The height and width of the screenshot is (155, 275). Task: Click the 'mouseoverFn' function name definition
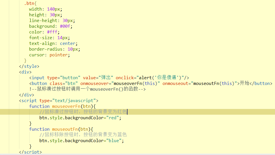[x=66, y=106]
